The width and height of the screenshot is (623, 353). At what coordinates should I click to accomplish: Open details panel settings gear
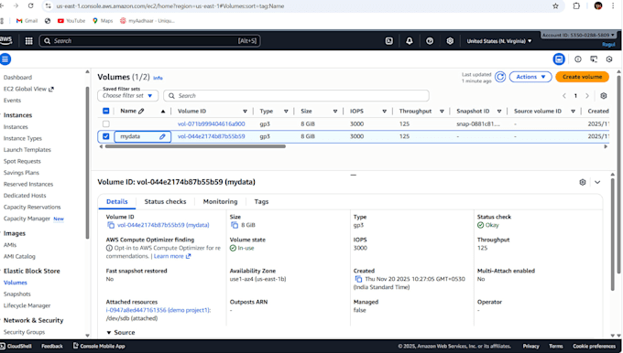[x=583, y=182]
